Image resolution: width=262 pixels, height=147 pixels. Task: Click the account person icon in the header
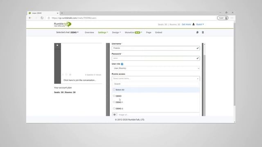point(194,24)
